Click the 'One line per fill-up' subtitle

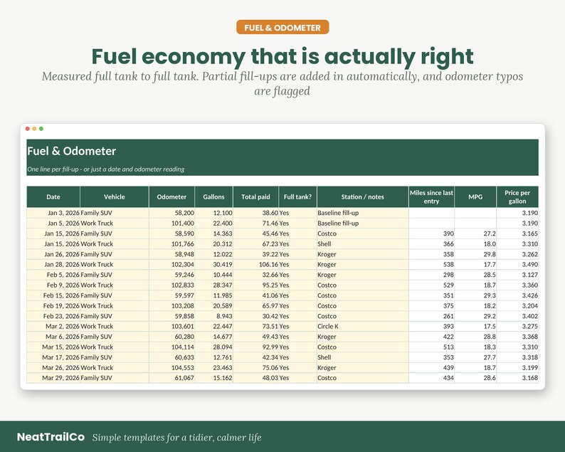[x=106, y=169]
